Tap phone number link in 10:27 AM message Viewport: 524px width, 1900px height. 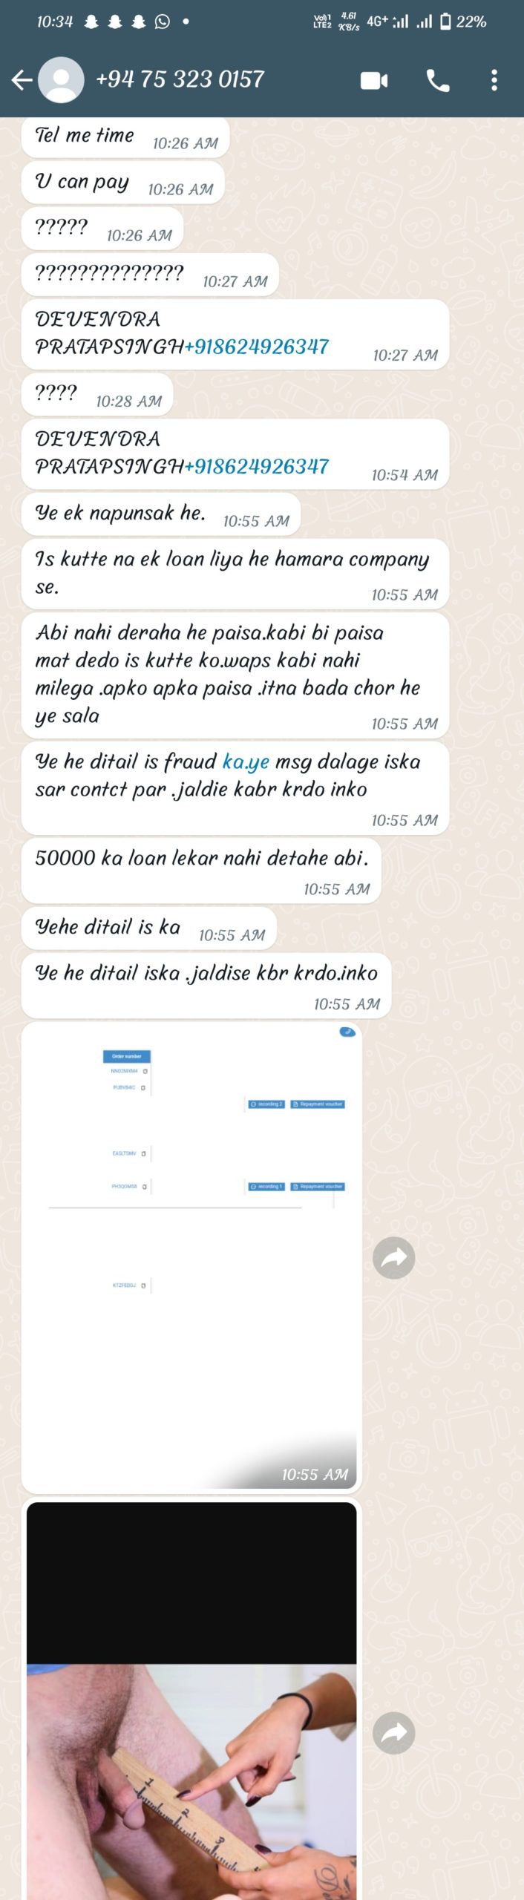pyautogui.click(x=257, y=347)
